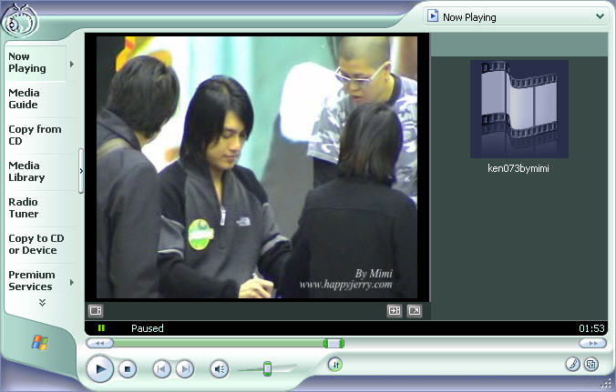Click the 01:53 elapsed time display
The image size is (616, 392).
(591, 328)
